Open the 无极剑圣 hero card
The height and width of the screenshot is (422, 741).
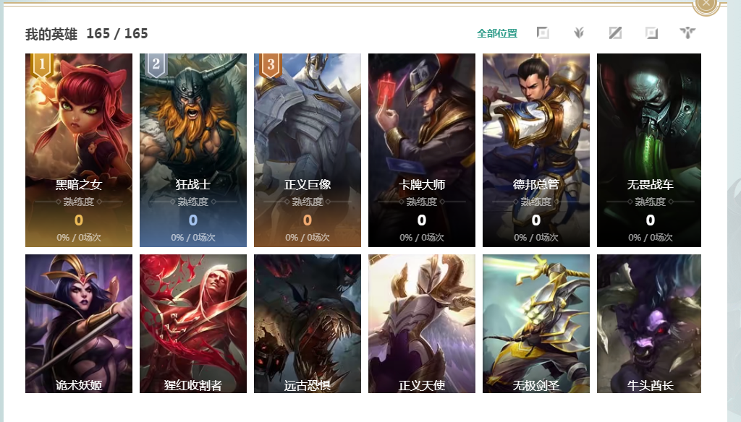(x=536, y=324)
